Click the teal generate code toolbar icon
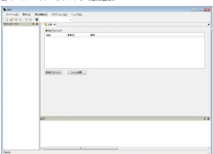The height and width of the screenshot is (154, 213). [36, 19]
